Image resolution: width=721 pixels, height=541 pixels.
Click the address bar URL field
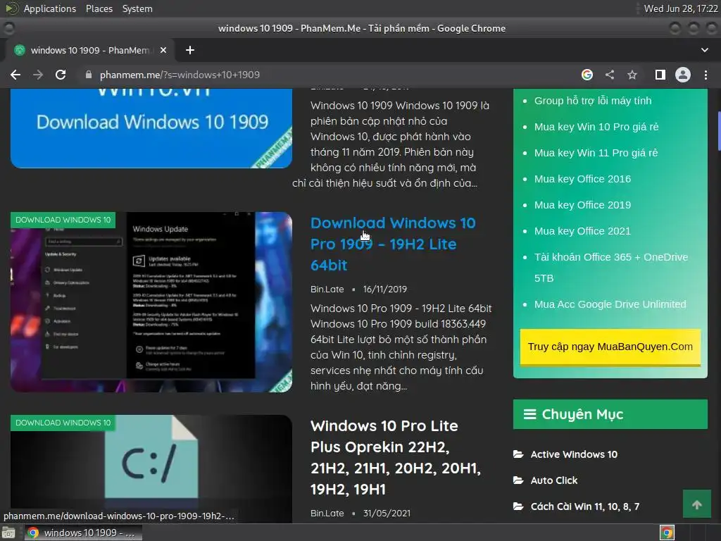pyautogui.click(x=322, y=75)
